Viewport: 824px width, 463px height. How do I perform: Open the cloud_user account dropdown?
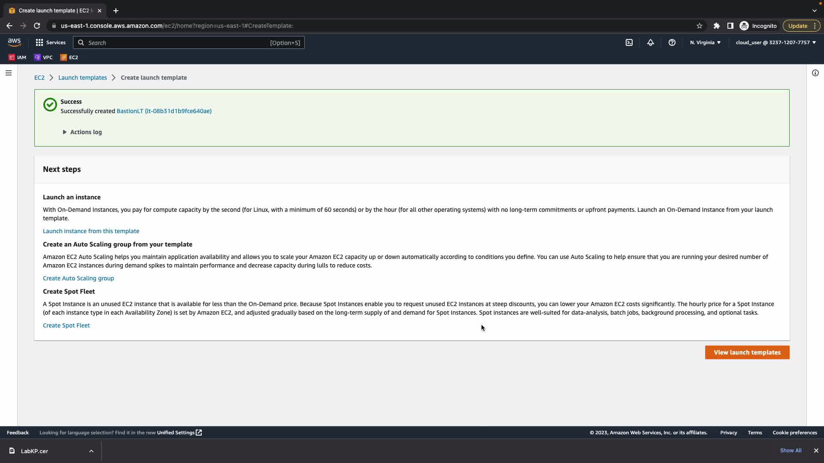coord(776,42)
